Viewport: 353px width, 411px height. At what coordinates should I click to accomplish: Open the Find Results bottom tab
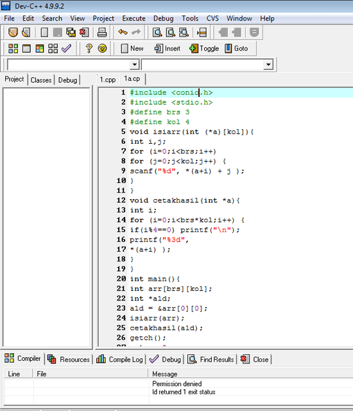point(211,360)
